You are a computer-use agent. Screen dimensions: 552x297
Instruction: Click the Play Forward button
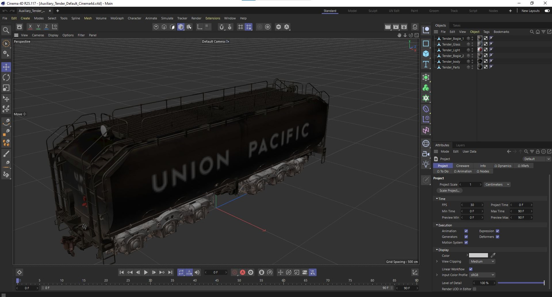(146, 272)
